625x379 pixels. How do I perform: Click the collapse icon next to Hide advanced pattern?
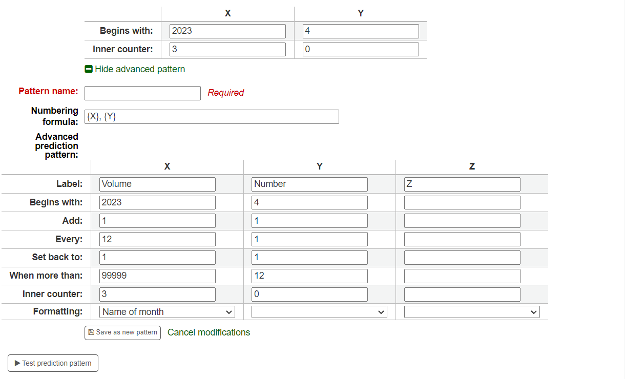(89, 69)
